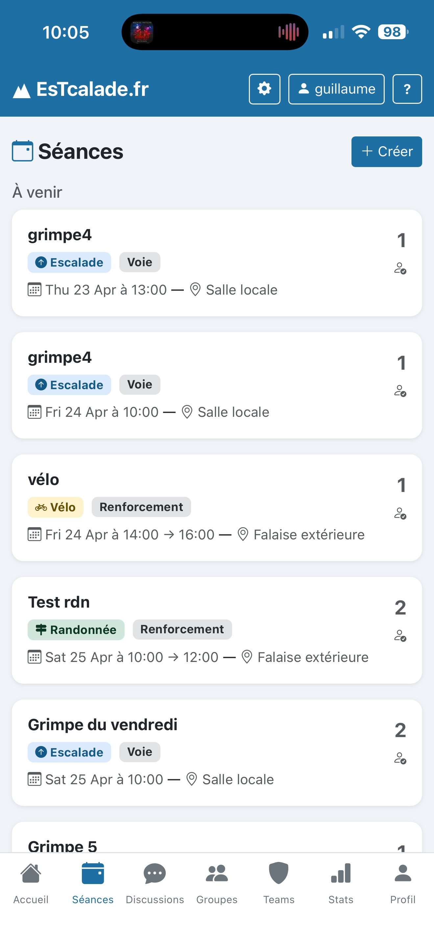The width and height of the screenshot is (434, 945).
Task: Click the Randonnée activity badge
Action: pyautogui.click(x=76, y=630)
